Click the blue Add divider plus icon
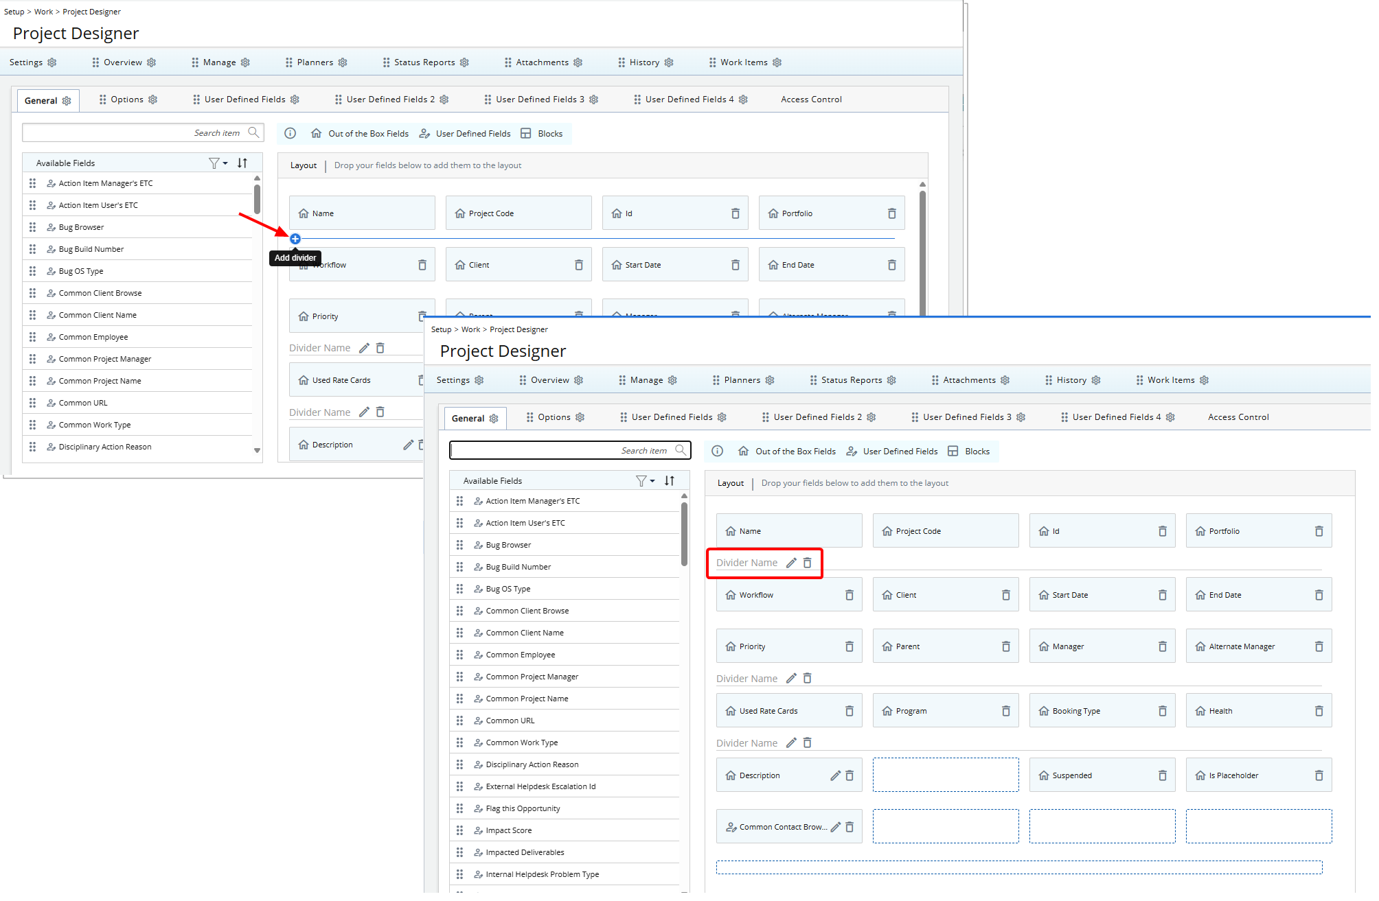 tap(295, 239)
